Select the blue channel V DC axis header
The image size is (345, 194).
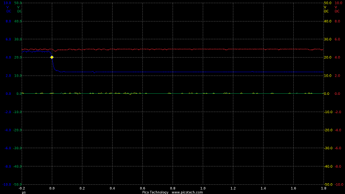point(8,9)
